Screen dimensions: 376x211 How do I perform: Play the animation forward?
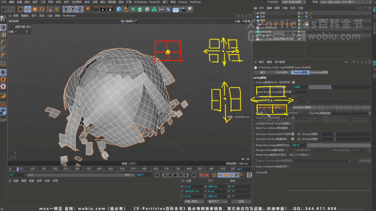pos(175,175)
